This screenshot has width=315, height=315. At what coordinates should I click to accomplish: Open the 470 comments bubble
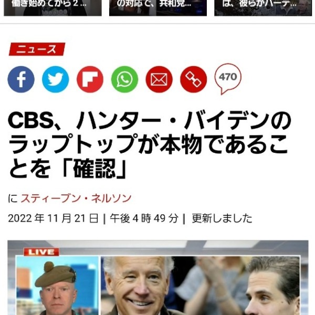click(x=228, y=79)
